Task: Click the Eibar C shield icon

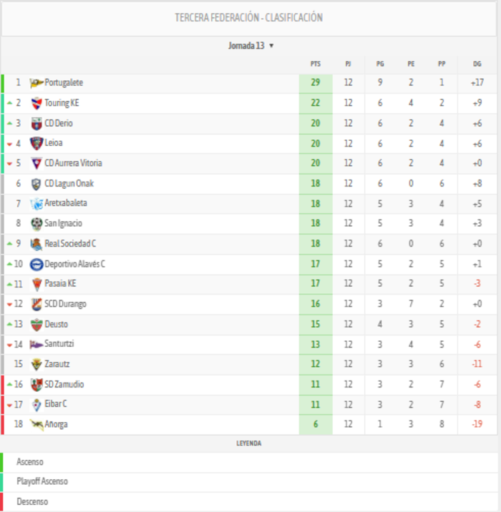Action: (37, 404)
